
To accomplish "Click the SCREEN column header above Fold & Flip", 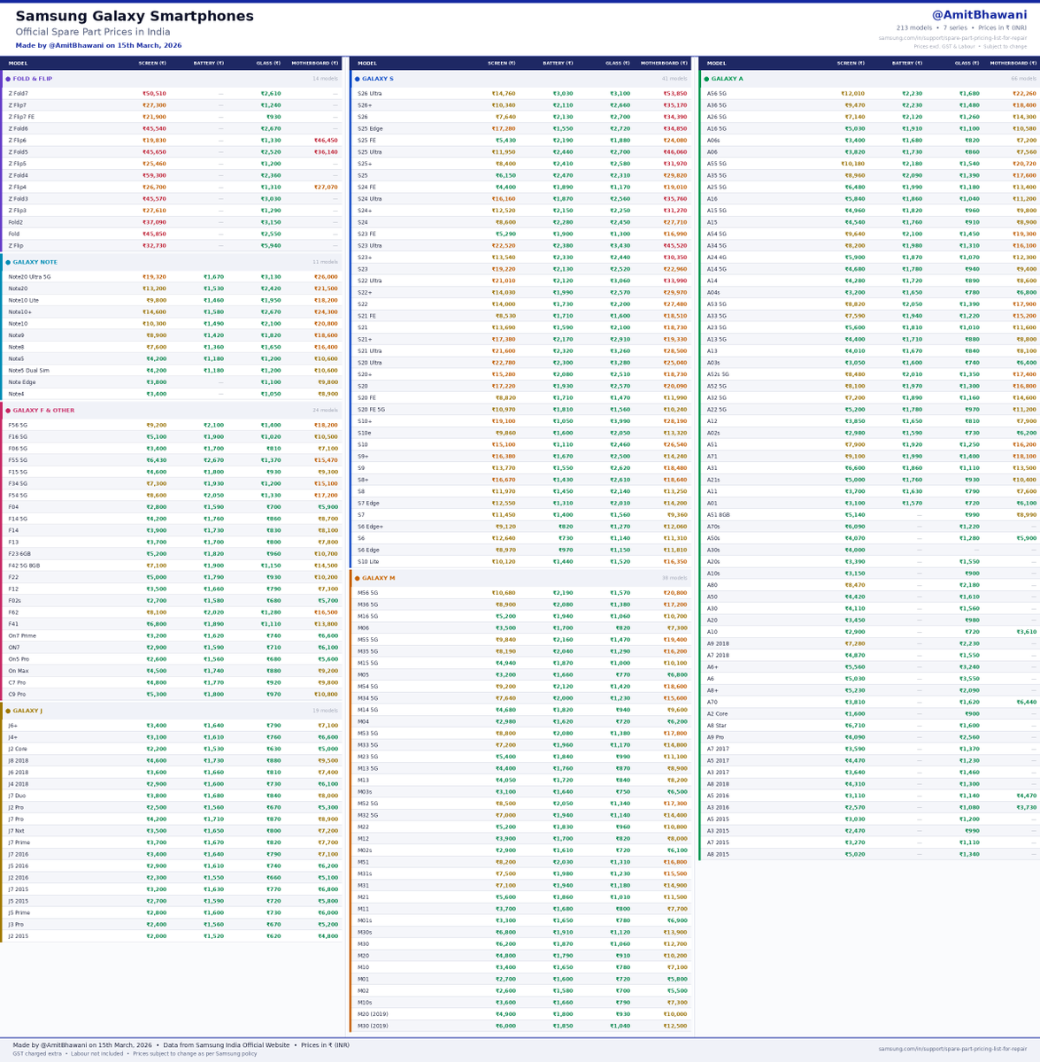I will click(x=152, y=63).
